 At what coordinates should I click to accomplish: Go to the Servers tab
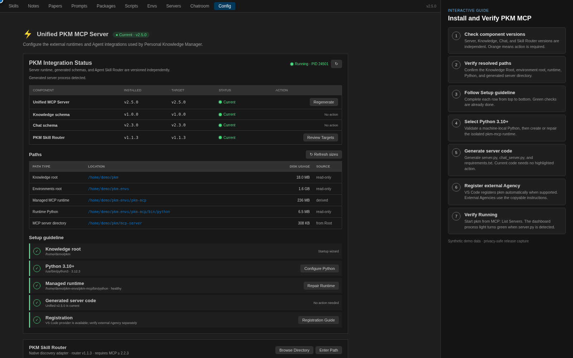click(174, 6)
